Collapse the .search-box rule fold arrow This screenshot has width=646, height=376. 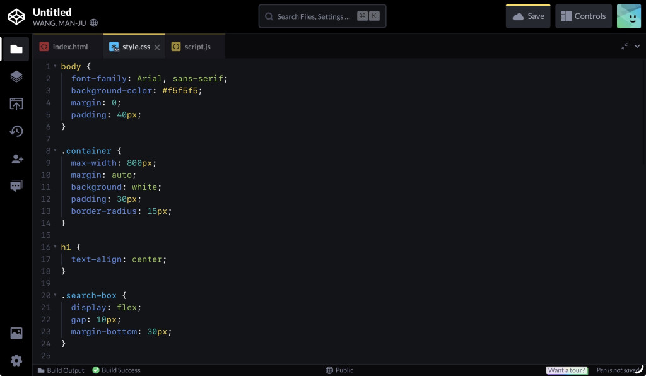pos(55,295)
